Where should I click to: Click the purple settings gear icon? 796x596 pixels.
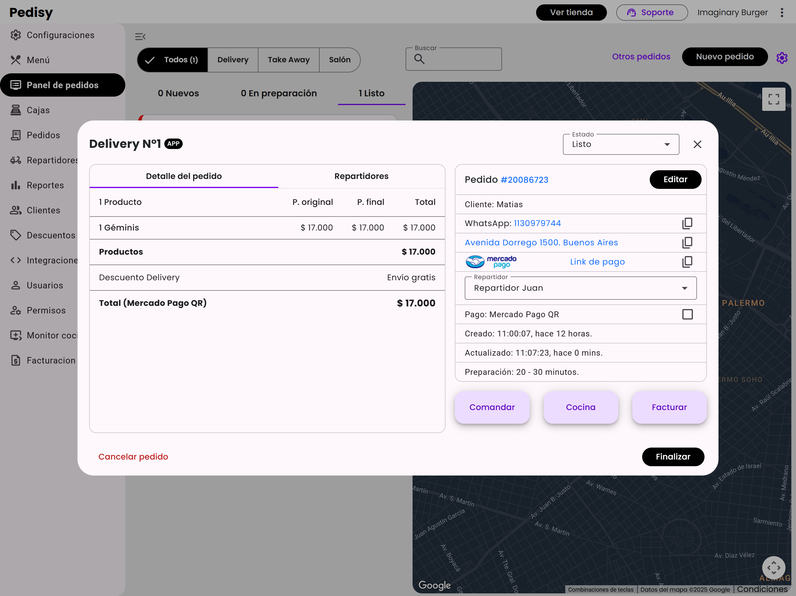(x=782, y=58)
